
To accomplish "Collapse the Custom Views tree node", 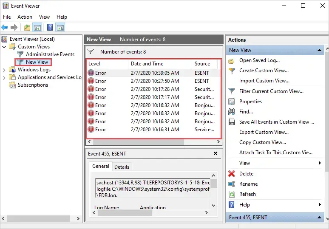I will coord(4,47).
